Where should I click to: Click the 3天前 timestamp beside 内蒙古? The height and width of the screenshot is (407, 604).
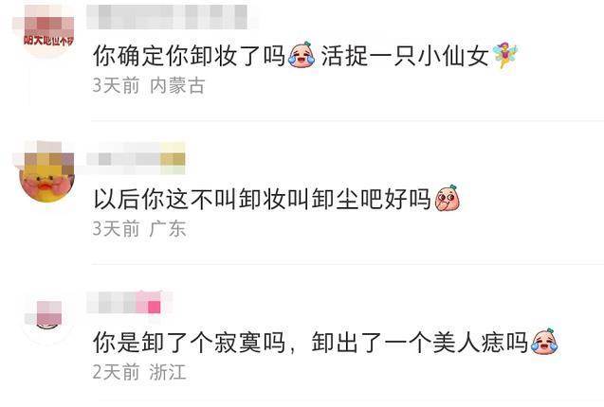(x=116, y=85)
